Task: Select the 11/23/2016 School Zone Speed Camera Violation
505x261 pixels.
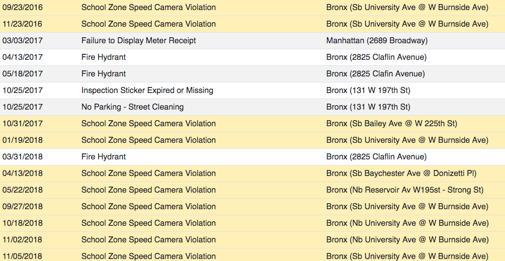Action: tap(148, 24)
